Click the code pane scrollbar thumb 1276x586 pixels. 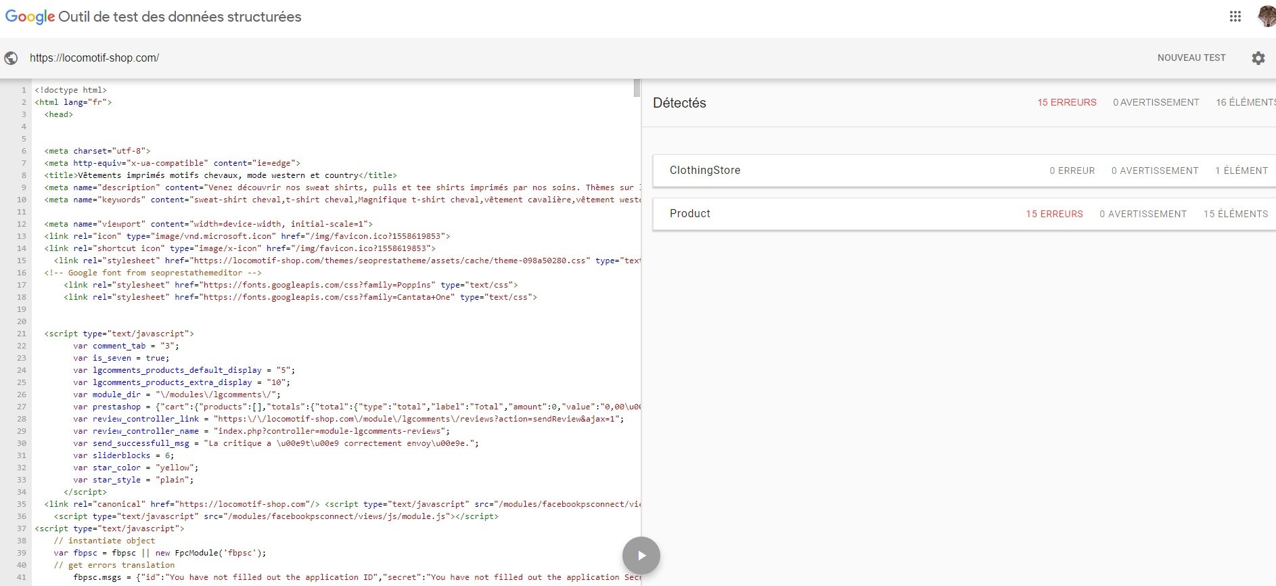[637, 88]
